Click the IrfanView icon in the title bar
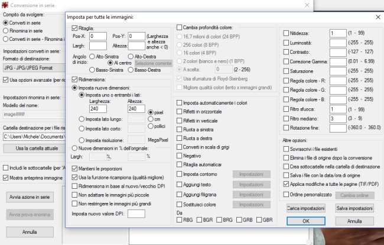The image size is (384, 245). pos(6,4)
